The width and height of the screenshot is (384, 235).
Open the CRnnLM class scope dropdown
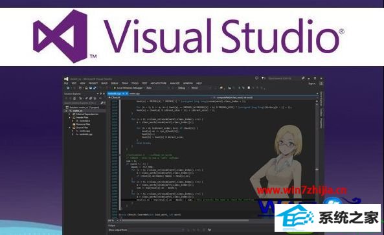[160, 97]
